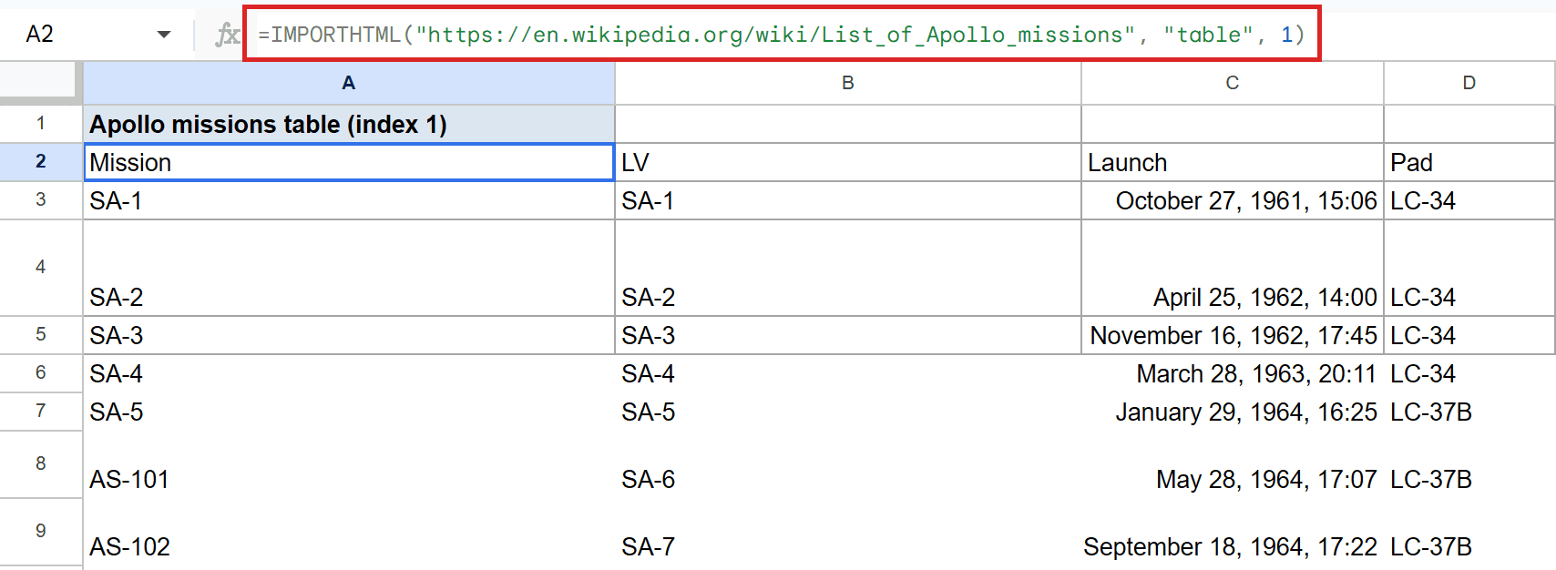Select column D header
1556x570 pixels.
coord(1469,83)
